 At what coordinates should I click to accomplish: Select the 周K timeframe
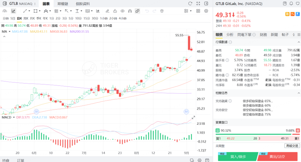[x=26, y=18]
